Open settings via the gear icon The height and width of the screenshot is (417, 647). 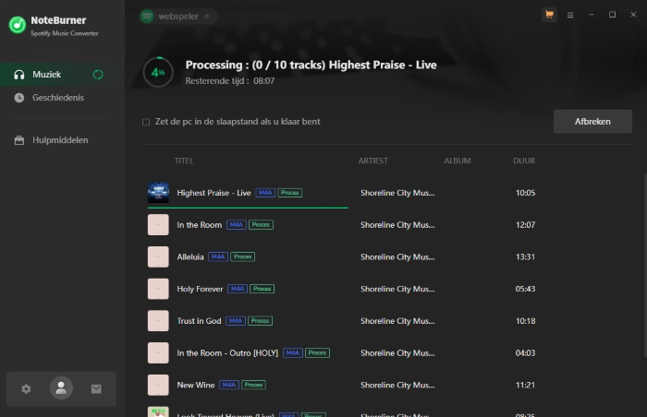pos(26,388)
